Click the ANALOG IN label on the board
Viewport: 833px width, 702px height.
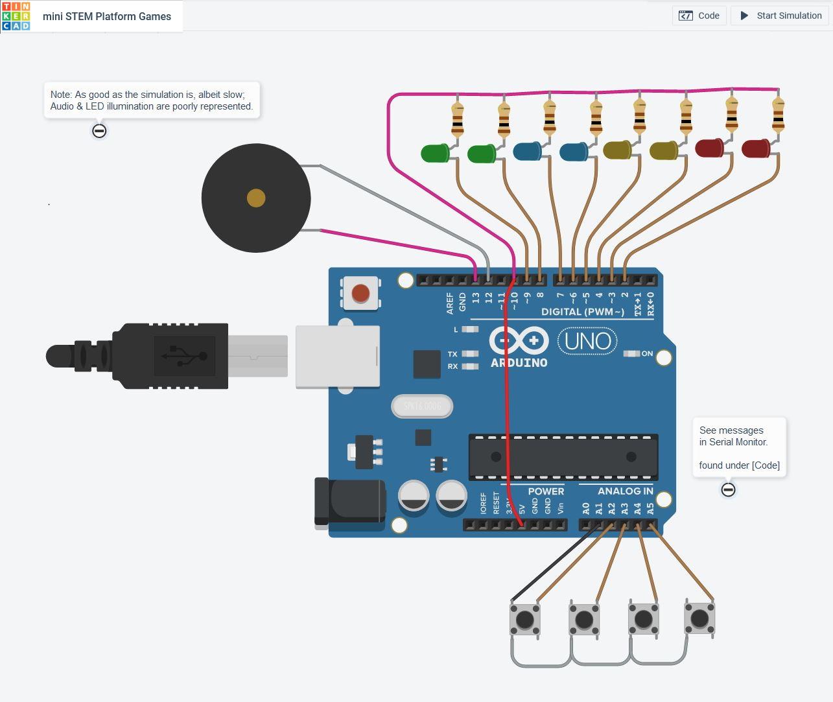pyautogui.click(x=626, y=491)
